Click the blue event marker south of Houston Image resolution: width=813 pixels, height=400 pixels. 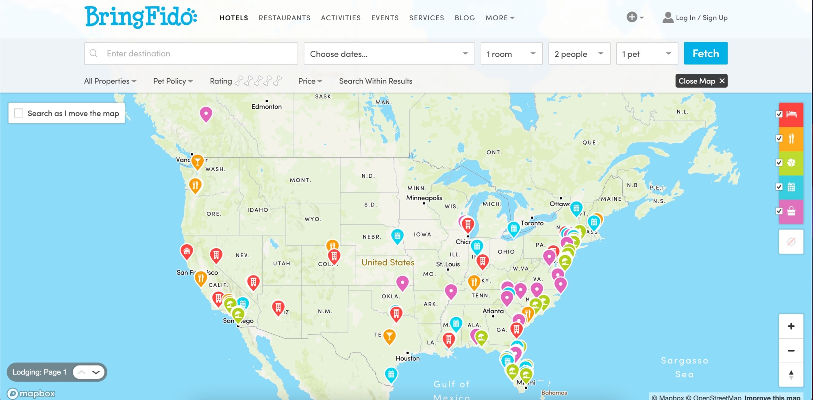point(391,375)
